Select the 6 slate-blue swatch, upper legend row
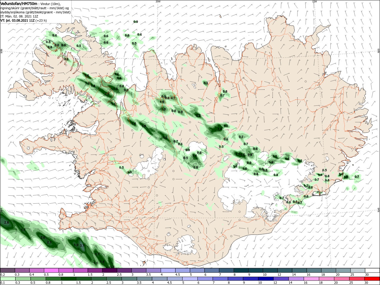Viewport: 380px width, 285px height. pyautogui.click(x=212, y=270)
